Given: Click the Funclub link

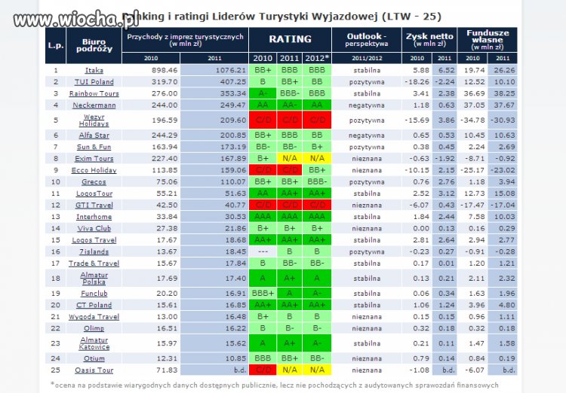Looking at the screenshot, I should click(94, 294).
